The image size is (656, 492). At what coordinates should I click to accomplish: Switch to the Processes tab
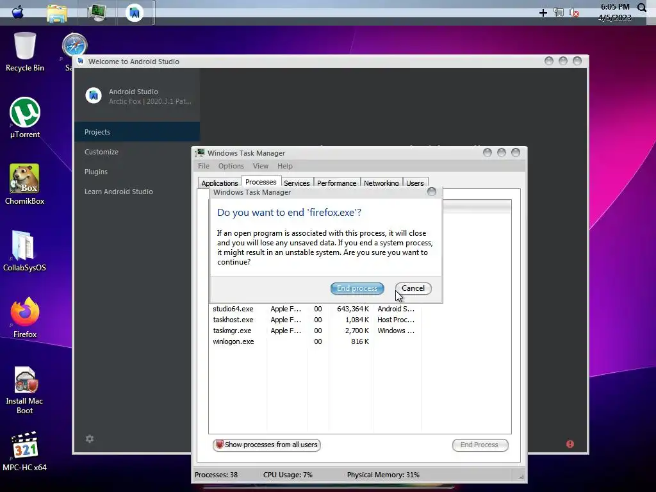pyautogui.click(x=261, y=182)
